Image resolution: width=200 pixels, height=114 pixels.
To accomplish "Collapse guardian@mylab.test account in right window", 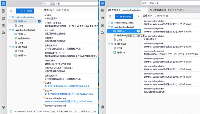I will pyautogui.click(x=109, y=27).
